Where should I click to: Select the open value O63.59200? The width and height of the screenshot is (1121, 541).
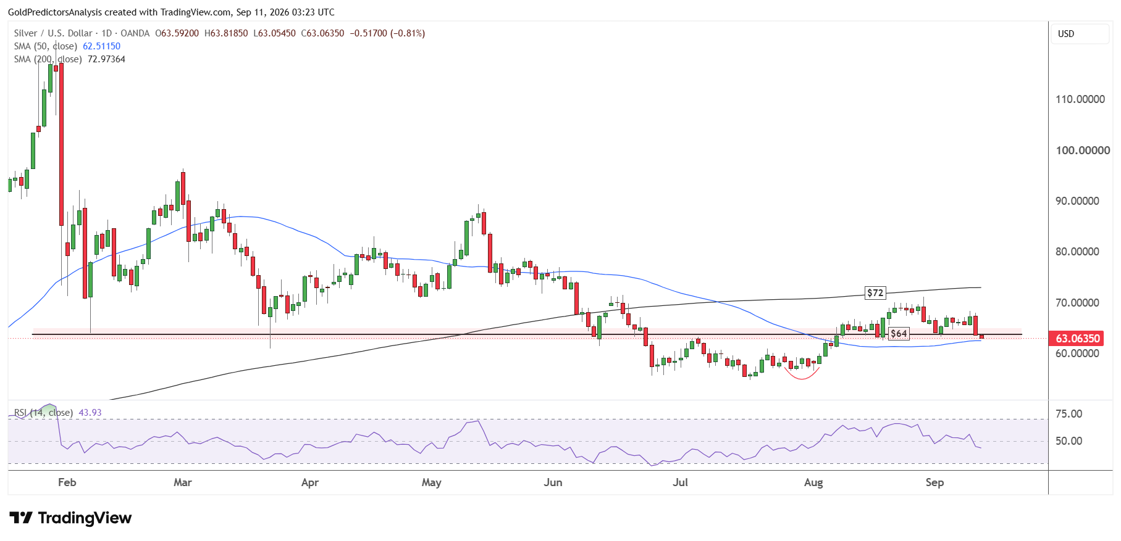point(177,33)
